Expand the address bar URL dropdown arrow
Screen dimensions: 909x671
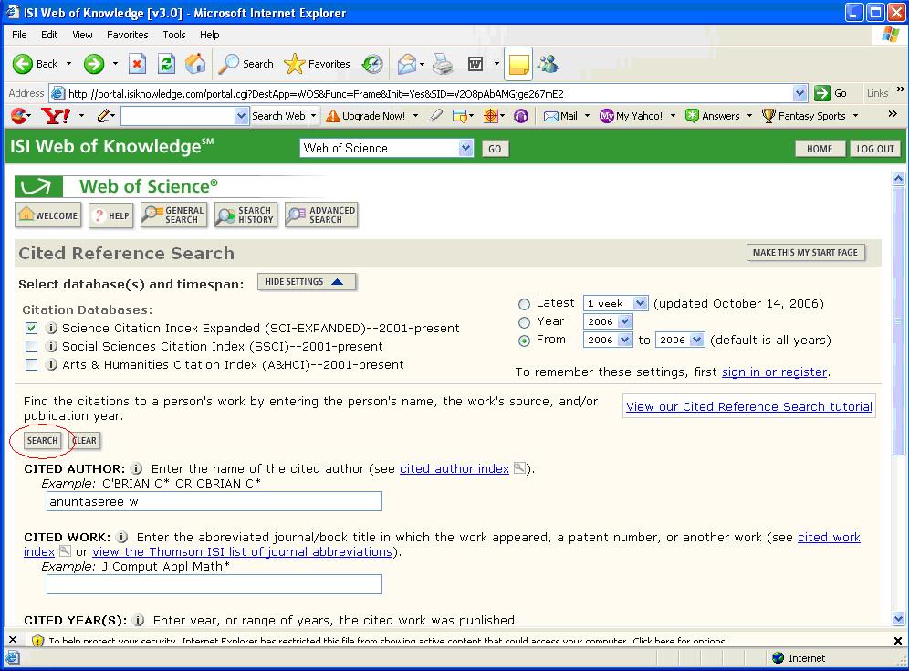[800, 93]
